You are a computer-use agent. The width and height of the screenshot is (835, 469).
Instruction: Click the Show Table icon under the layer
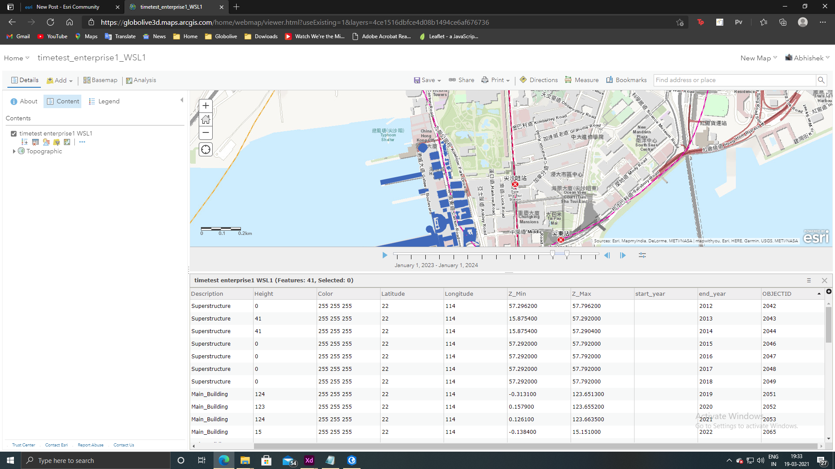(35, 142)
